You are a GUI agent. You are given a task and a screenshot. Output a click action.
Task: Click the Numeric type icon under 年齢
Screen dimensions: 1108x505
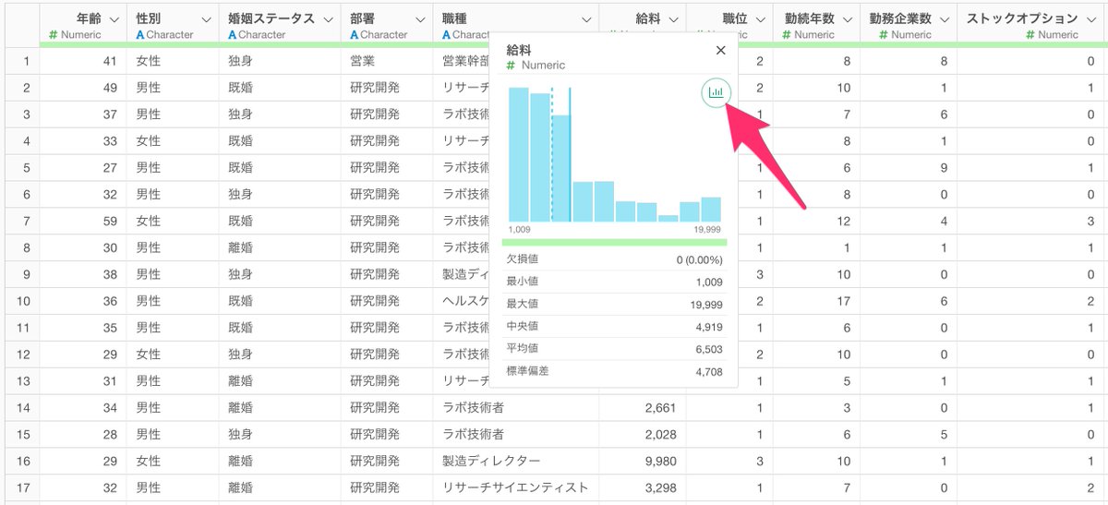click(x=53, y=35)
